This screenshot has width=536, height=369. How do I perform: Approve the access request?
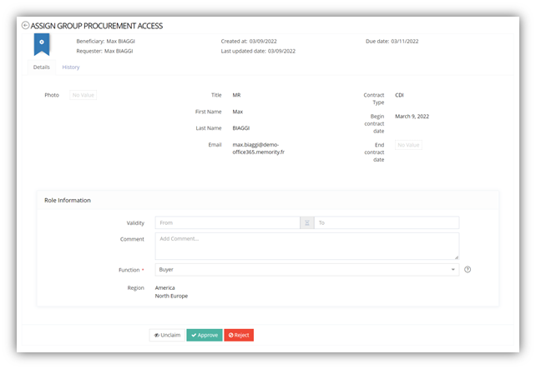[205, 335]
